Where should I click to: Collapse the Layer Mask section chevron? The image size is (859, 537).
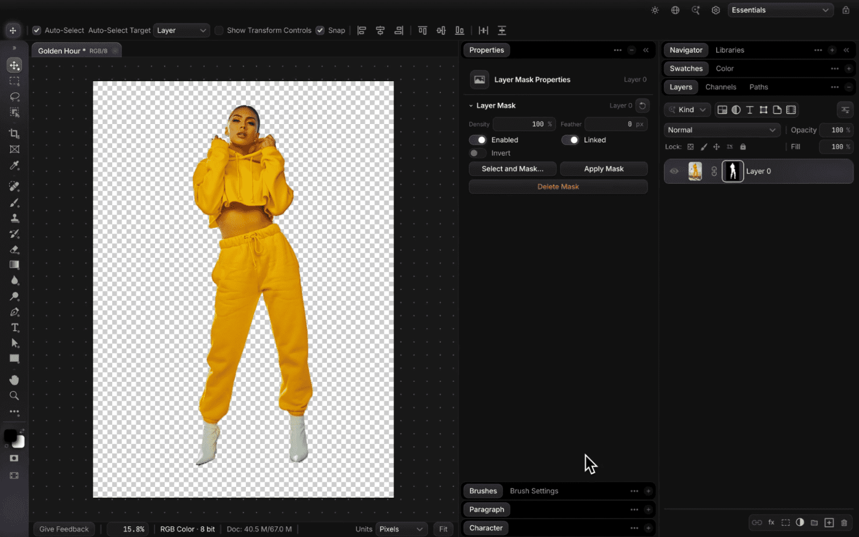(471, 106)
